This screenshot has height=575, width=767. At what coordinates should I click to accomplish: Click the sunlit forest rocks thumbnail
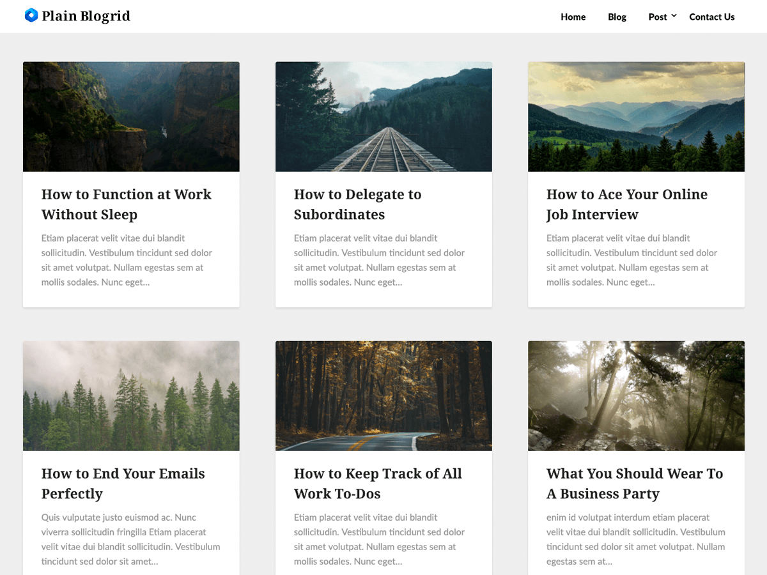[636, 395]
